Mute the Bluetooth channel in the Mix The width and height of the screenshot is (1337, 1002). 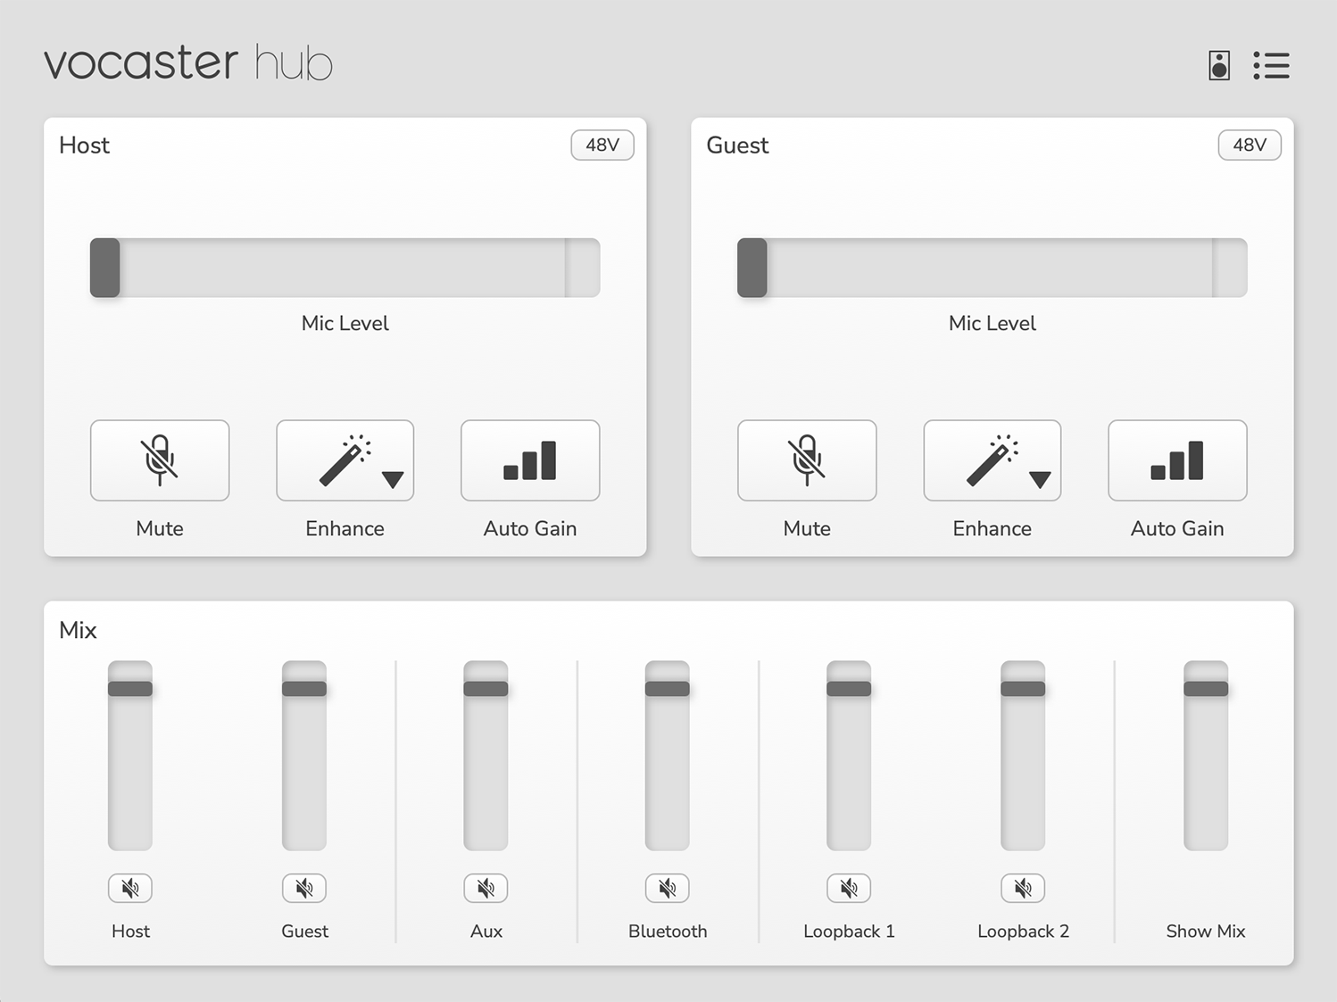click(x=668, y=888)
